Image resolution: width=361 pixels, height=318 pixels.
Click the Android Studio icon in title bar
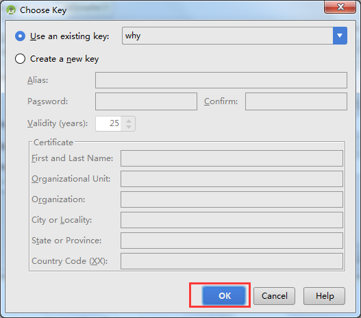coord(11,10)
